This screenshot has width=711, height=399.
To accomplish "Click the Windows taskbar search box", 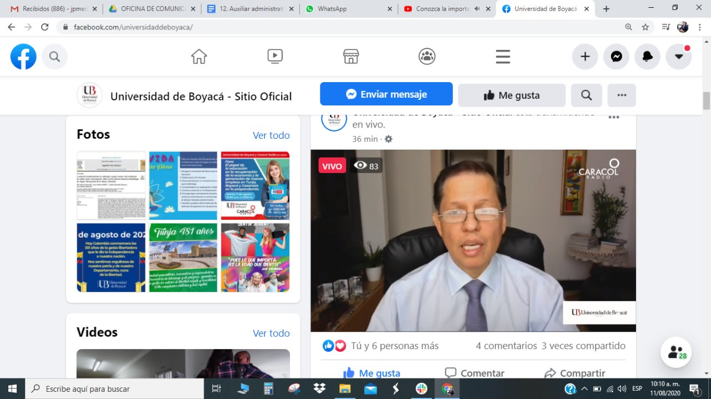I will (114, 388).
